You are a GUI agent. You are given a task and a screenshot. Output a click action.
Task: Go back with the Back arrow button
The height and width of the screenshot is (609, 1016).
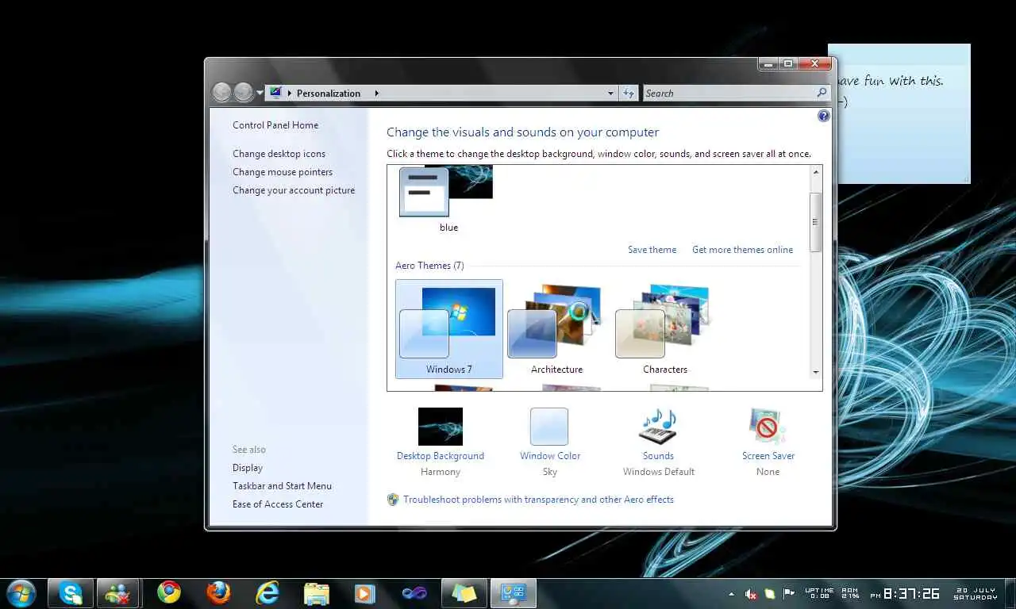click(x=221, y=93)
